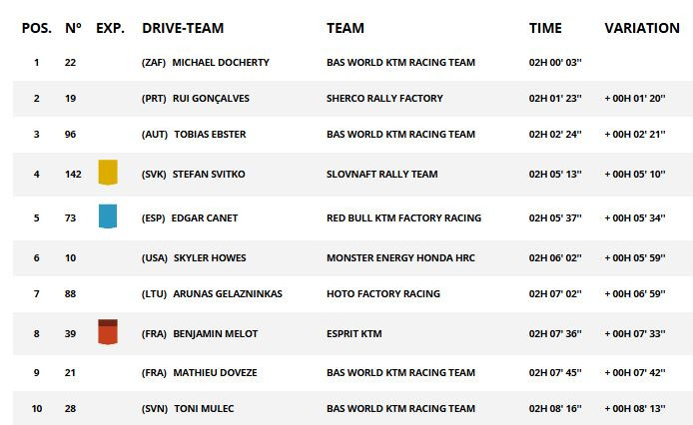Click Red Bull KTM Factory Racing team
Image resolution: width=693 pixels, height=425 pixels.
point(404,217)
